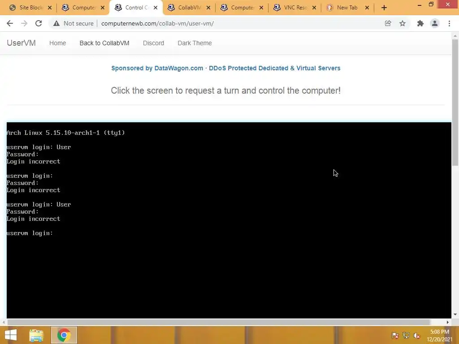Open Action Center flag icon

coord(395,335)
